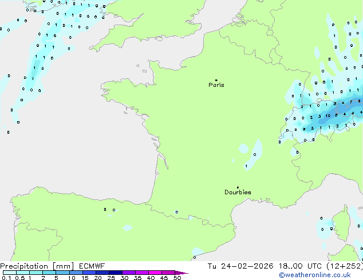Click the 45–50 mm legend color swatch
The height and width of the screenshot is (280, 363).
click(168, 273)
